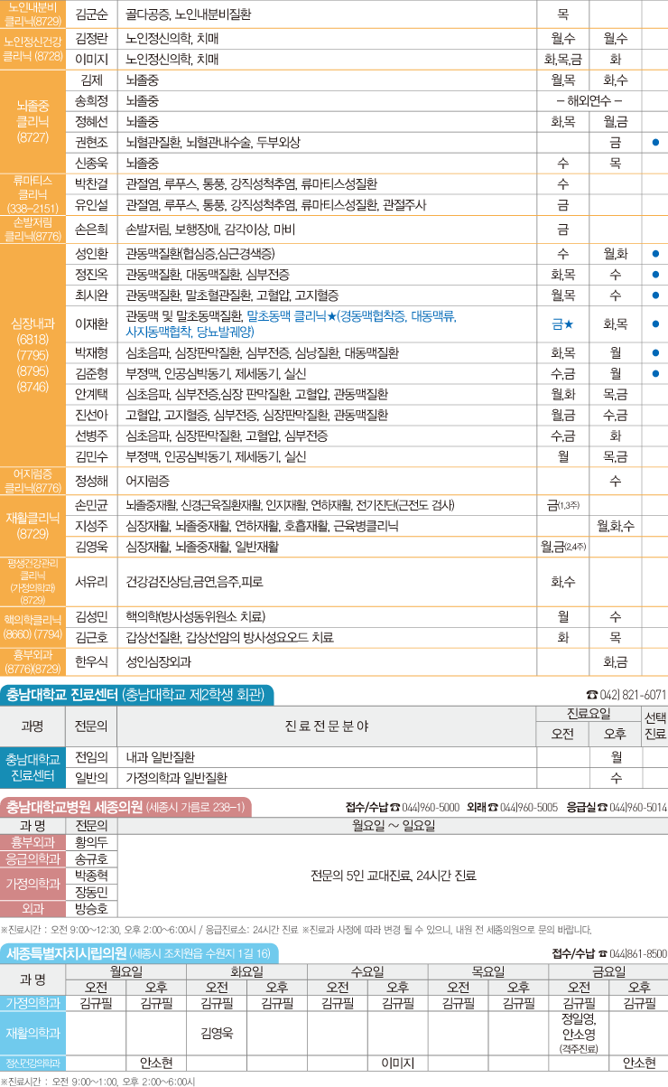Screen dimensions: 668x1087
Task: Click the blue 말초동맥 클리닉★ text
Action: coord(292,316)
